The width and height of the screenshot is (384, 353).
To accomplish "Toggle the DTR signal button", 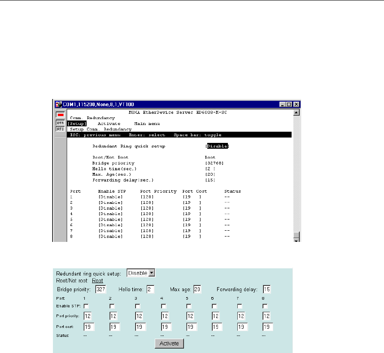I will click(60, 123).
